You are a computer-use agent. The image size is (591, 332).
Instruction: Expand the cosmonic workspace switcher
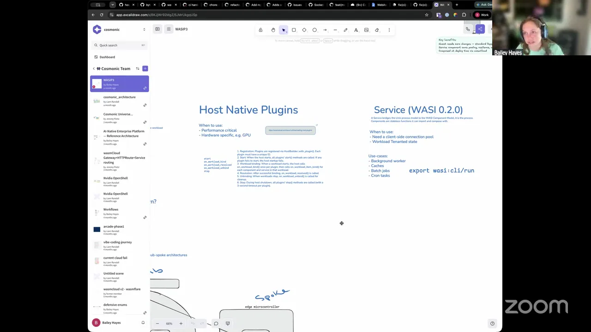coord(144,30)
